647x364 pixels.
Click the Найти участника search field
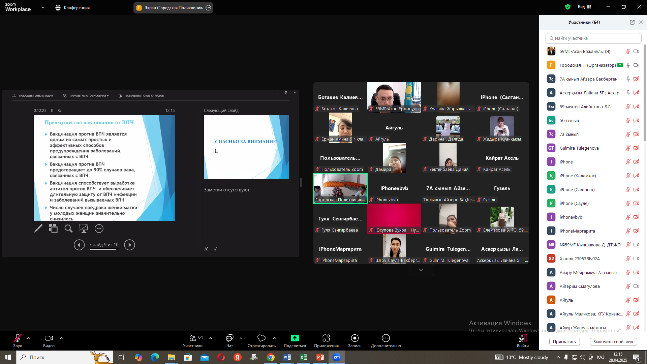tap(593, 38)
